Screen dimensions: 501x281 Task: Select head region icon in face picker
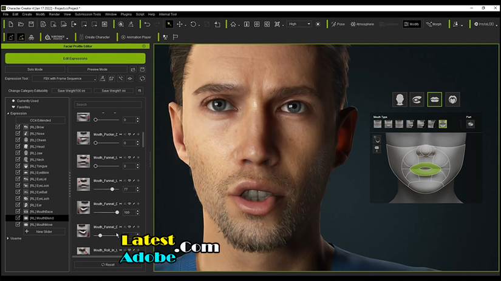point(400,99)
